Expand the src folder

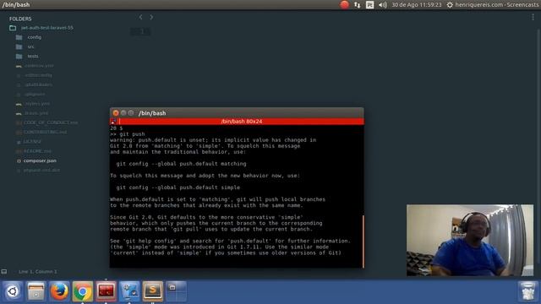[25, 46]
